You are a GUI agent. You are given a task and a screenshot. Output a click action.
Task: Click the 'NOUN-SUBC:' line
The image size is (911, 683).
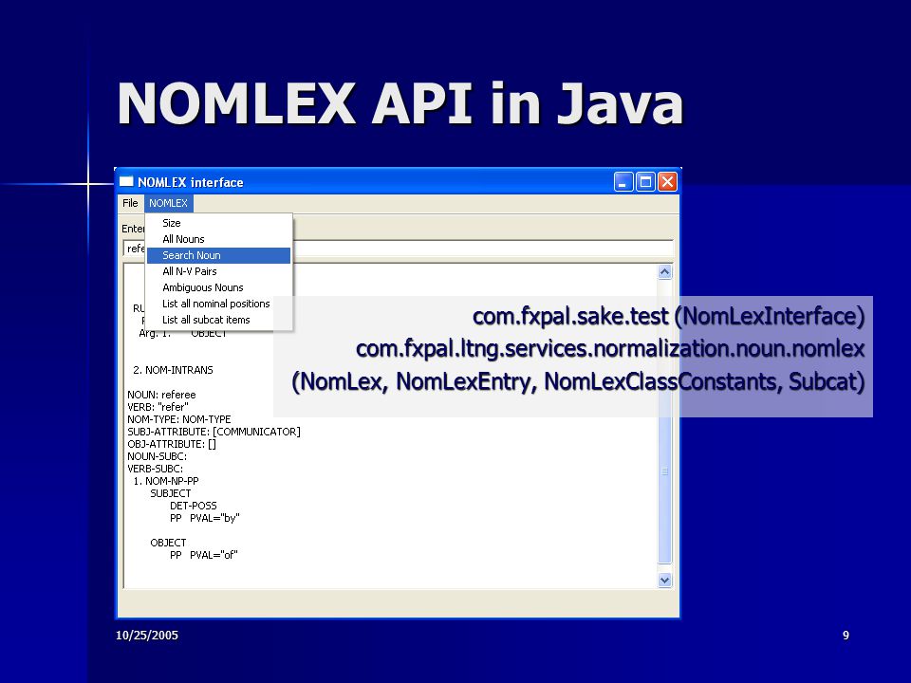157,456
